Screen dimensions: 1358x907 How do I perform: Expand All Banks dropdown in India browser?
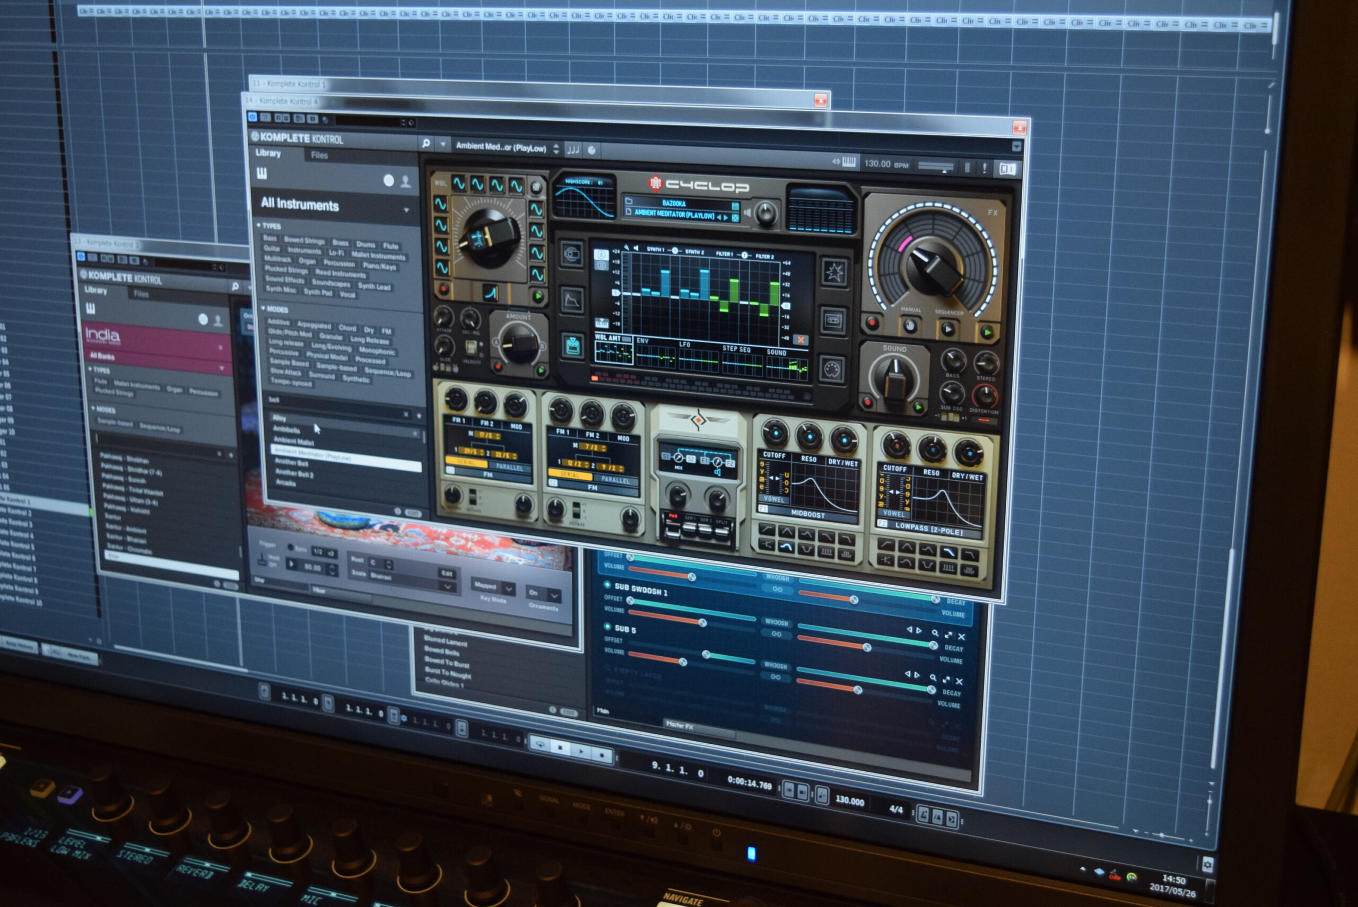(221, 368)
